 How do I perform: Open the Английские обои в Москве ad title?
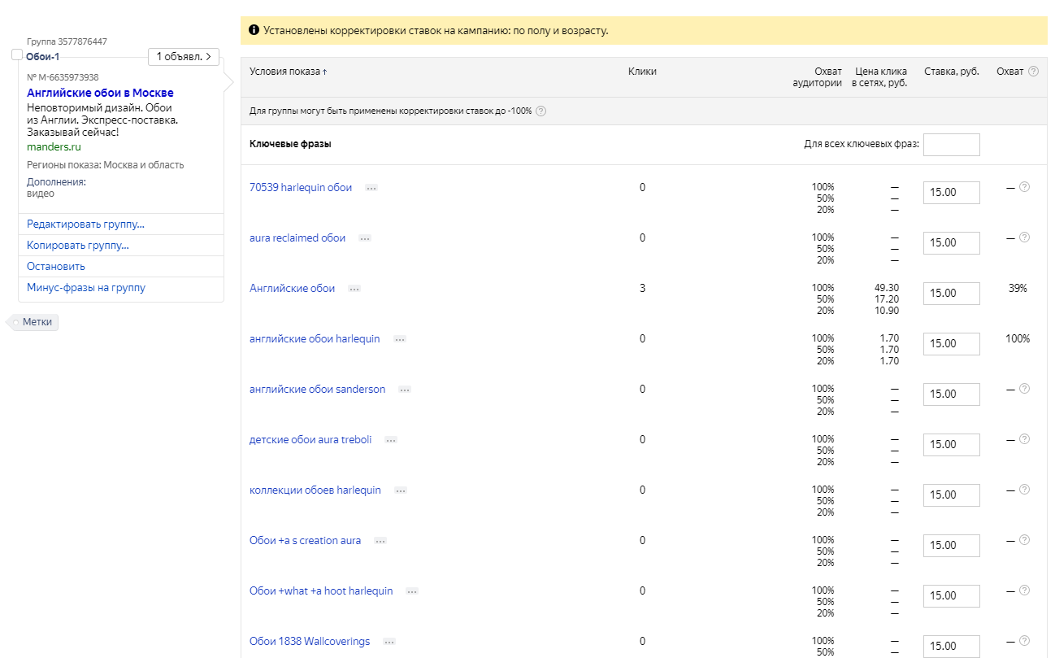point(100,93)
